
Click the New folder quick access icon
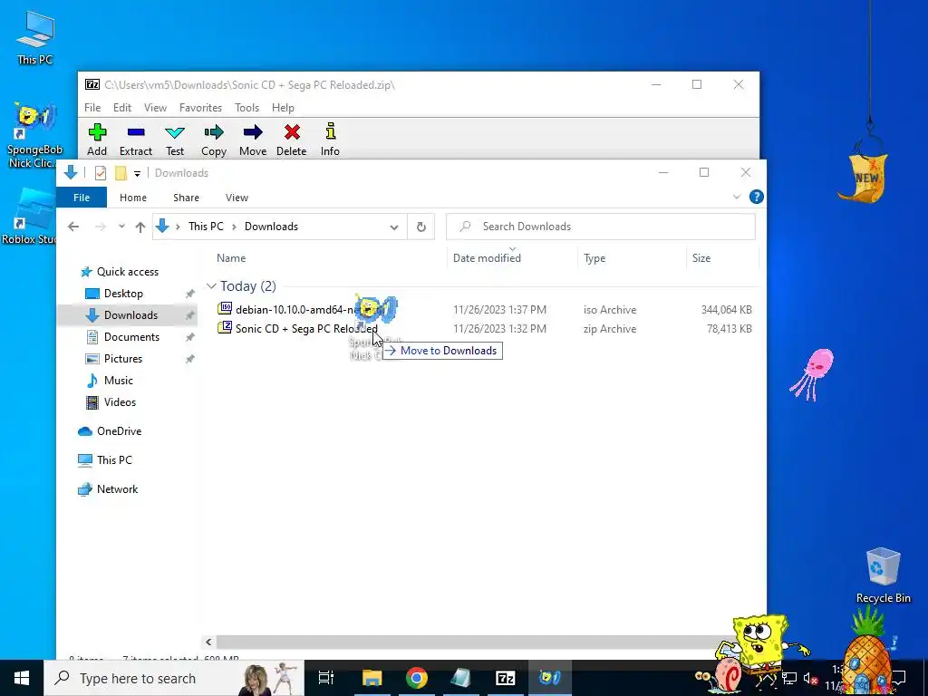(121, 173)
